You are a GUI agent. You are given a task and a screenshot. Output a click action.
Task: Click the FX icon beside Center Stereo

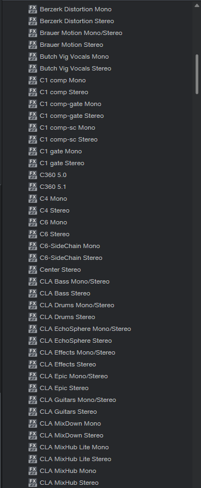pos(33,270)
